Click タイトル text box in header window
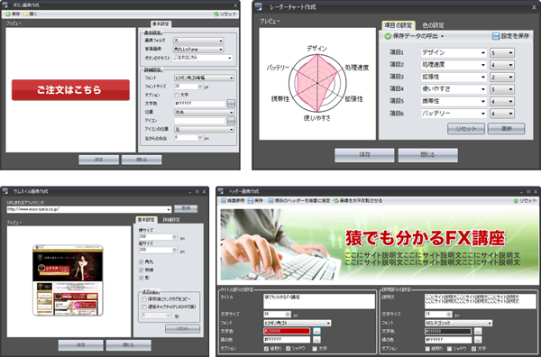This screenshot has height=357, width=541. pyautogui.click(x=319, y=301)
